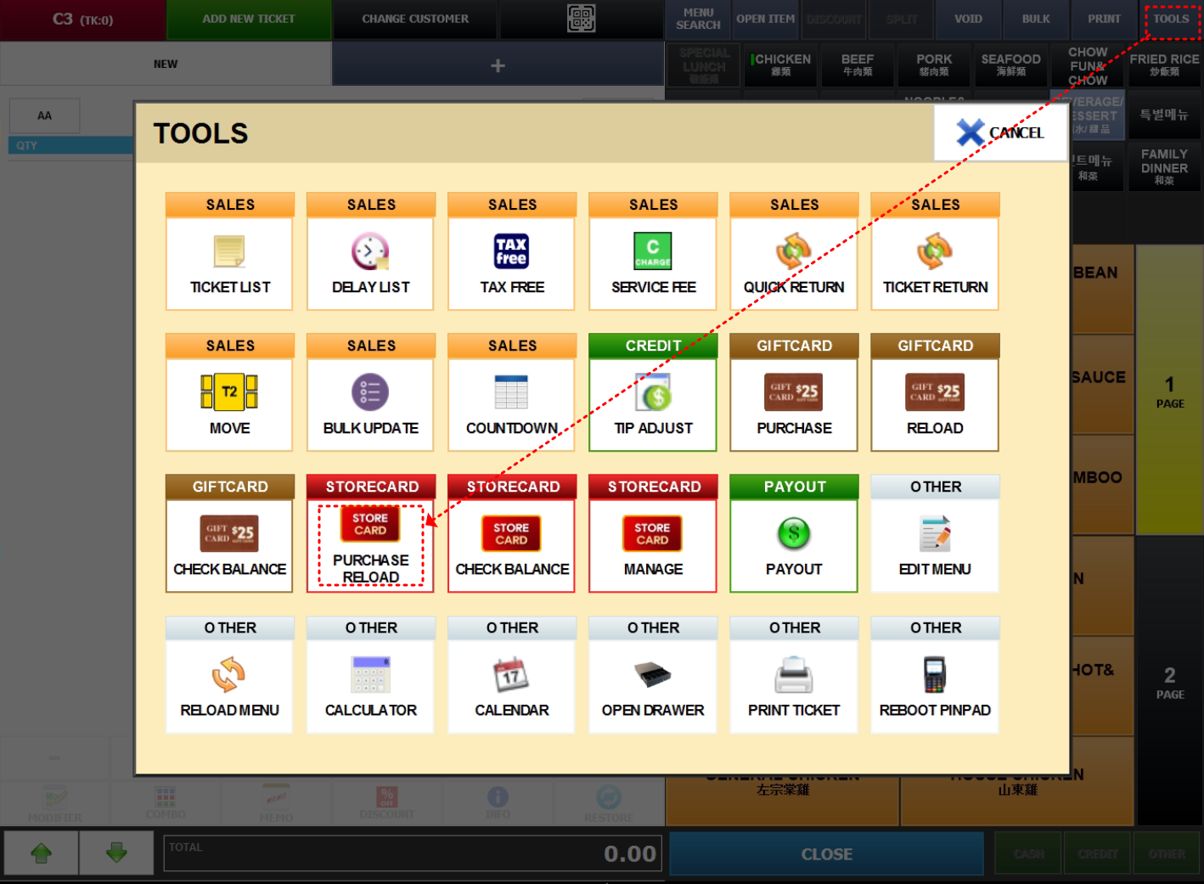Select the Tools menu item
Screen dimensions: 1204x884
[x=1170, y=19]
